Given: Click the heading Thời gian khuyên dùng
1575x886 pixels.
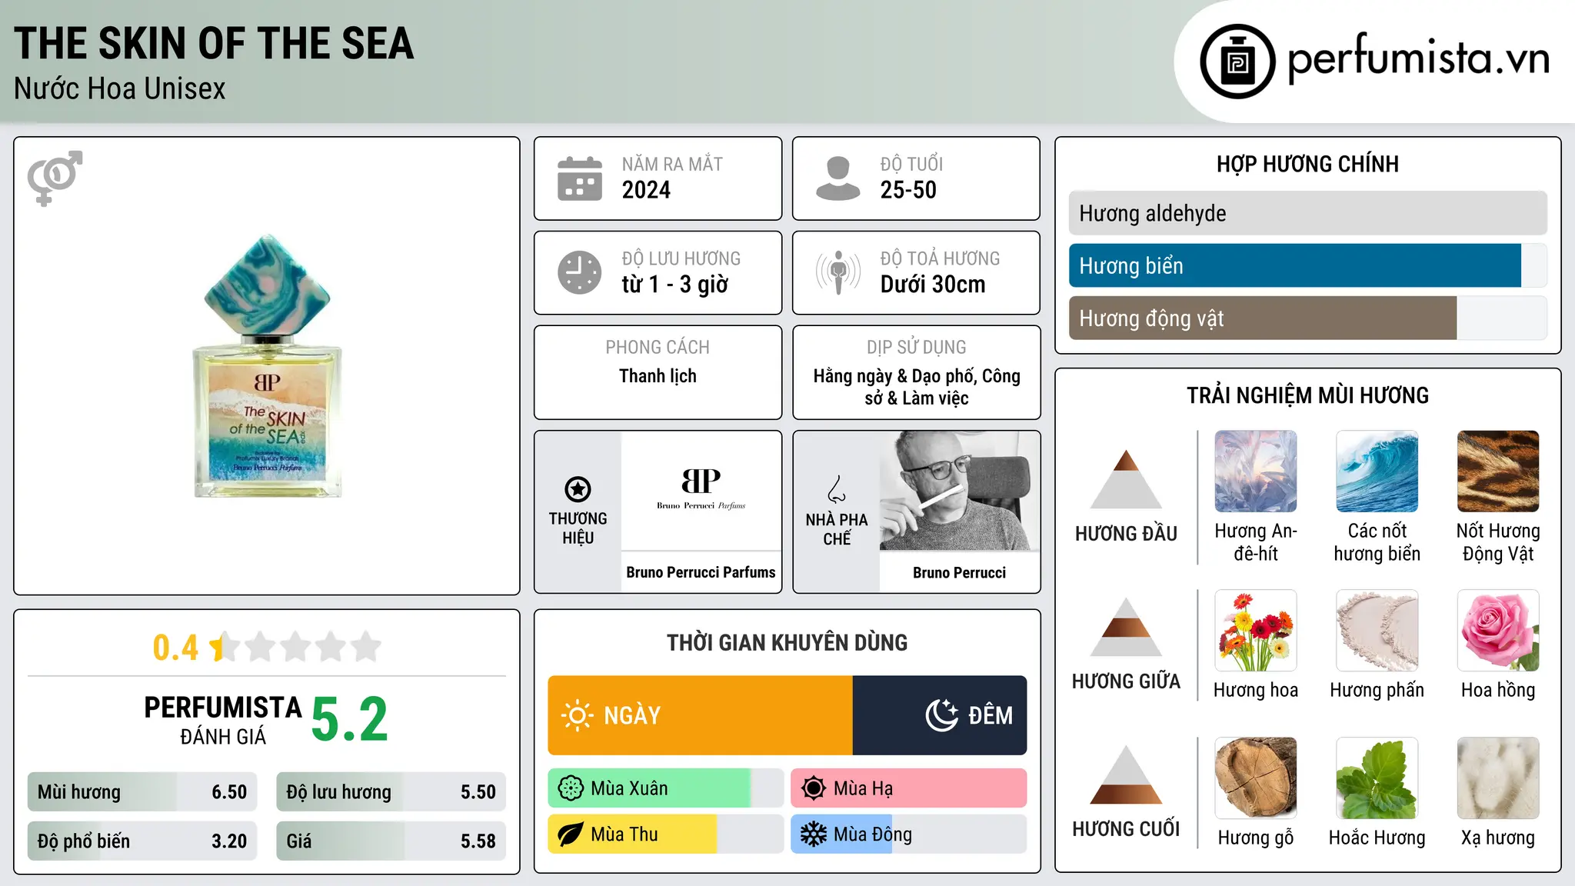Looking at the screenshot, I should coord(787,642).
